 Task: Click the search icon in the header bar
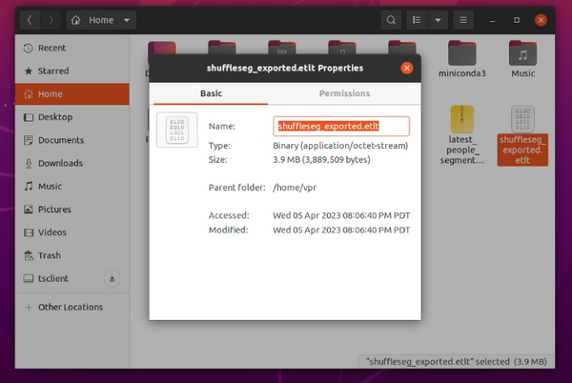click(392, 19)
